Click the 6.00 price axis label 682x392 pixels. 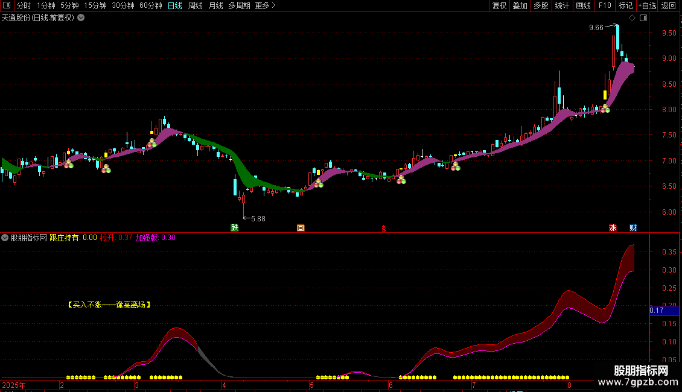click(x=669, y=212)
